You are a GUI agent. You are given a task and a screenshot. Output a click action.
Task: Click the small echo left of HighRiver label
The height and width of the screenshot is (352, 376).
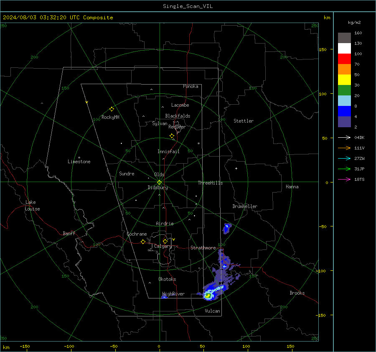[x=164, y=297]
